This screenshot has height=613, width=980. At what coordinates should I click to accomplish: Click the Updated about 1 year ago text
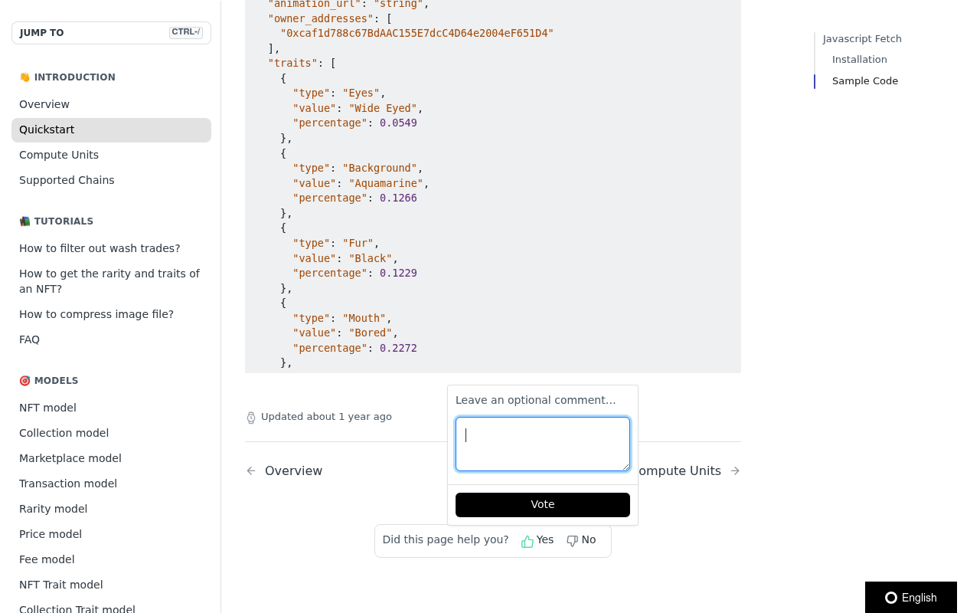tap(326, 417)
